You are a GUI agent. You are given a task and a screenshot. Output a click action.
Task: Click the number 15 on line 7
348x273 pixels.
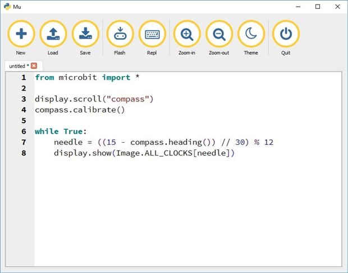click(111, 142)
